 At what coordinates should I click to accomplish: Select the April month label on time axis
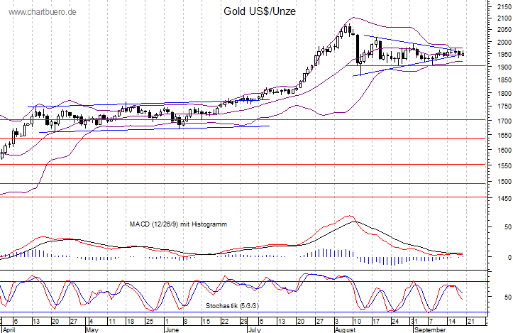(x=10, y=329)
